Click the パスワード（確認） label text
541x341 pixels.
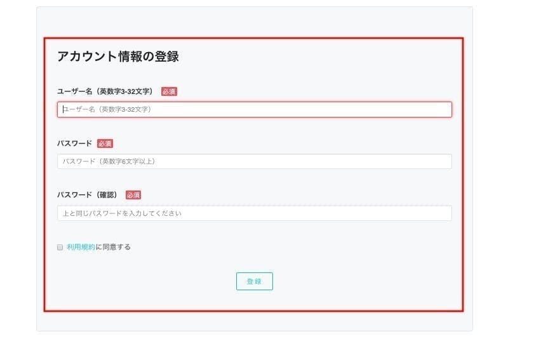click(x=87, y=195)
